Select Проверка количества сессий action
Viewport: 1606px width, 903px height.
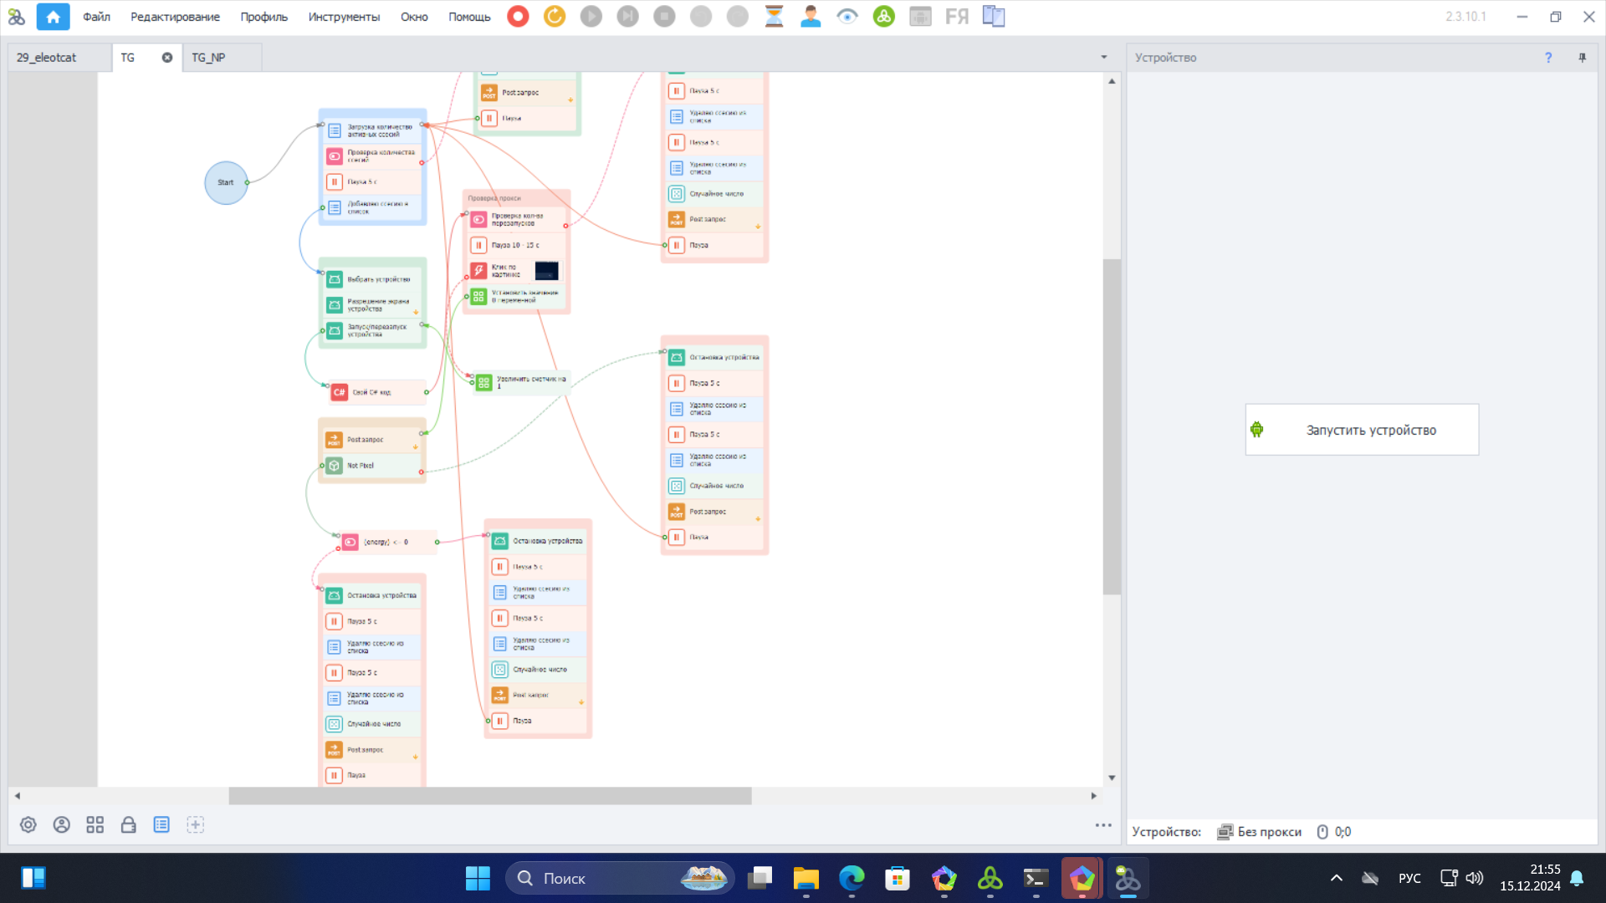(373, 156)
